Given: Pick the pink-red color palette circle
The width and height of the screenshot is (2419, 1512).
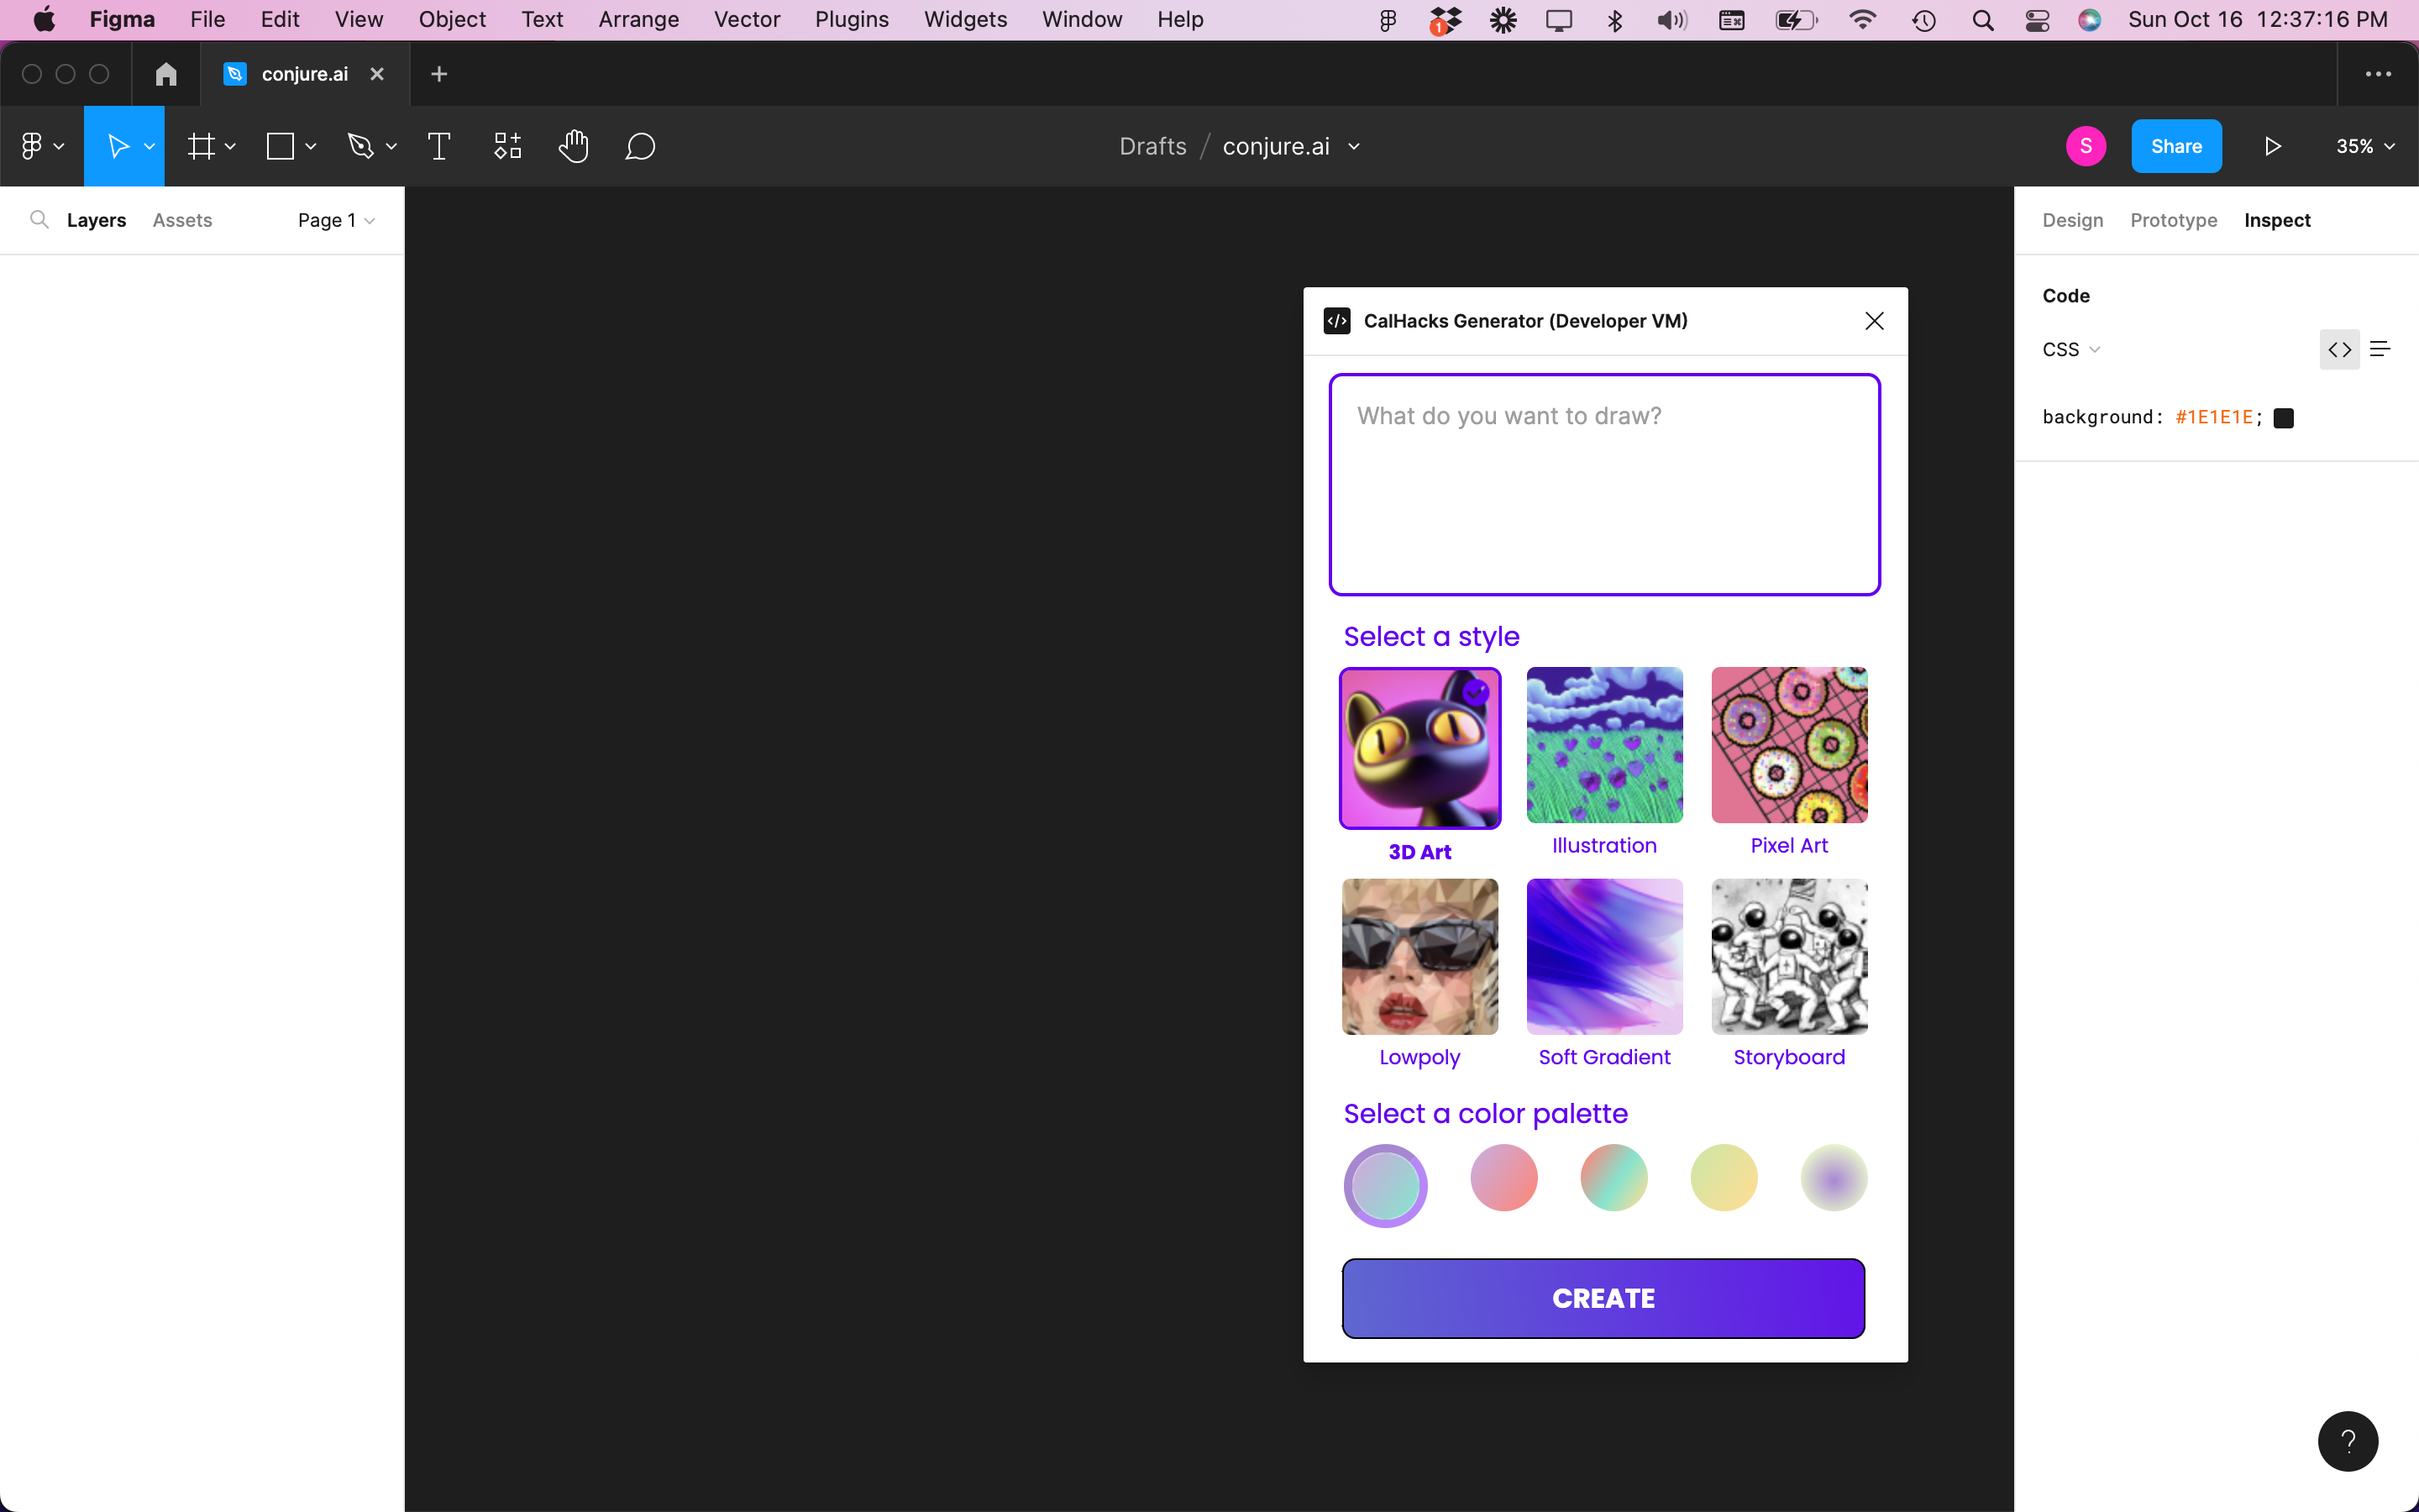Looking at the screenshot, I should (1503, 1178).
